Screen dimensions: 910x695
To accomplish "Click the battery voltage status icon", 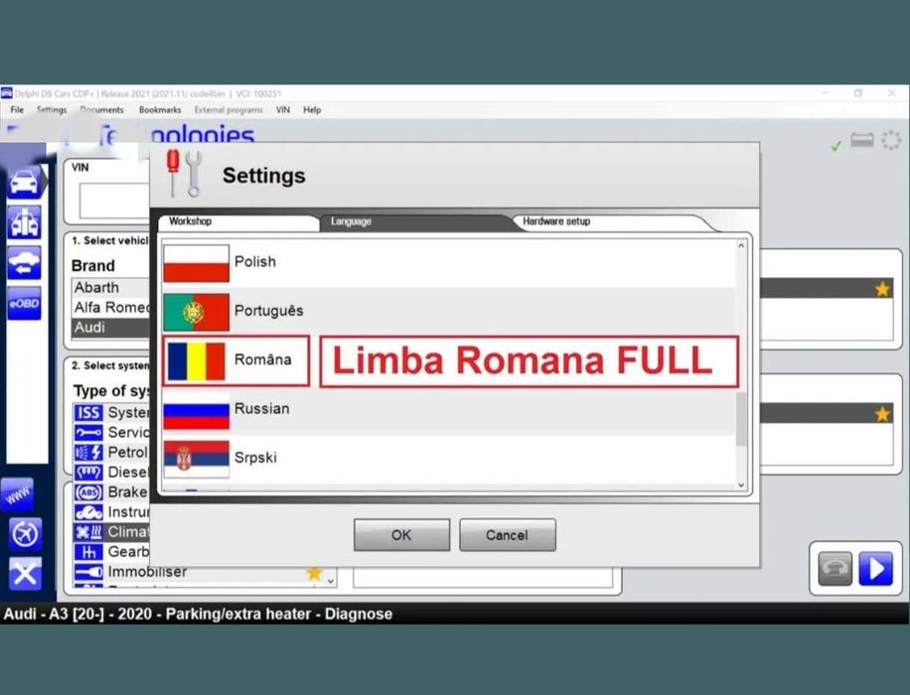I will pos(862,140).
